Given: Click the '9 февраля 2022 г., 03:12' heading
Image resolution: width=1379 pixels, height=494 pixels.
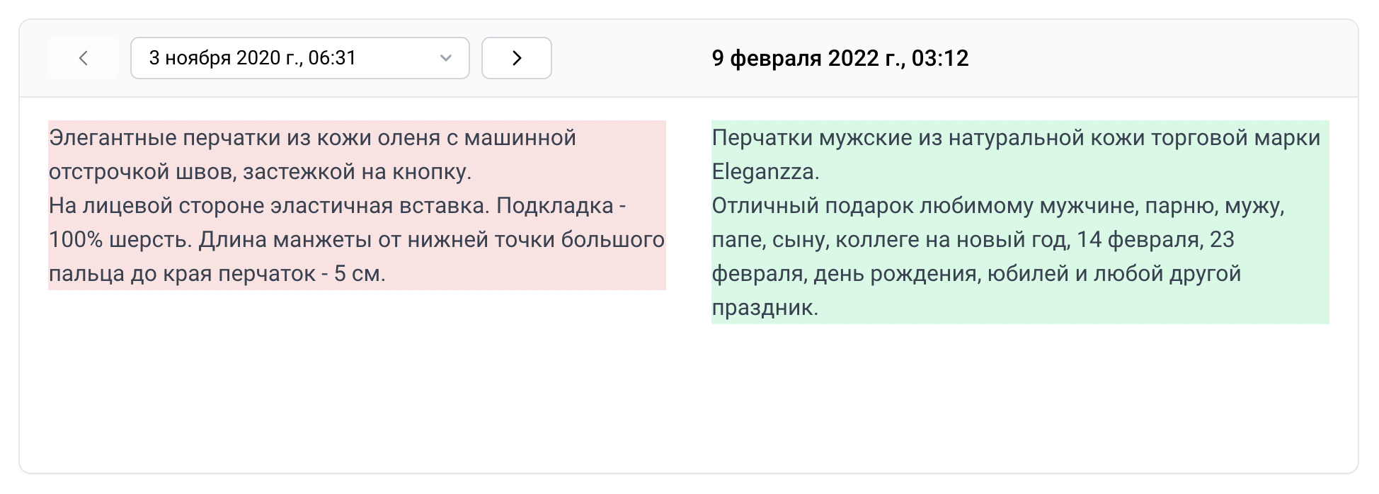Looking at the screenshot, I should (x=840, y=58).
